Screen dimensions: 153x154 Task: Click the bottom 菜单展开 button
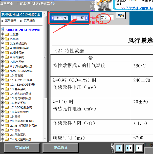[x=22, y=148]
